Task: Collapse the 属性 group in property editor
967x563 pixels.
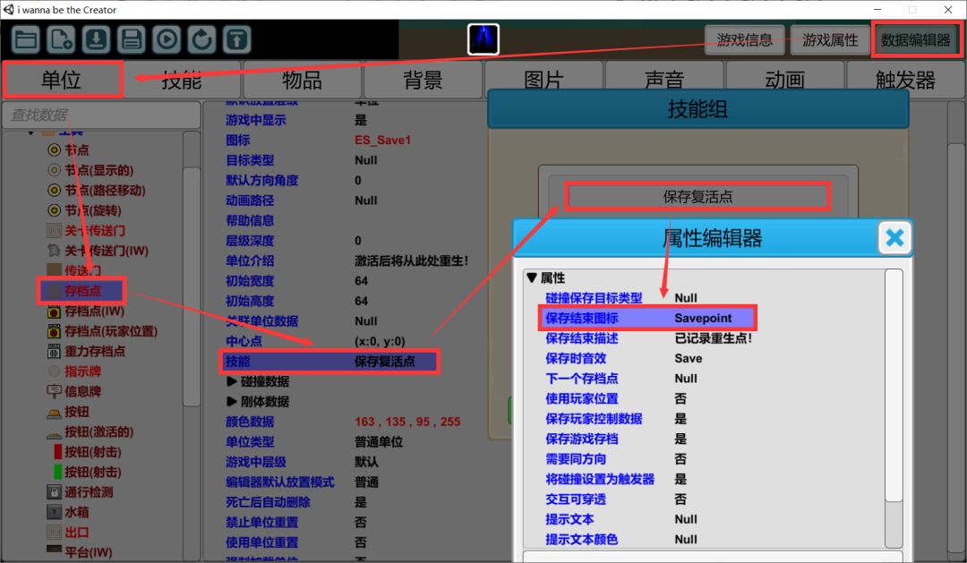Action: tap(532, 278)
